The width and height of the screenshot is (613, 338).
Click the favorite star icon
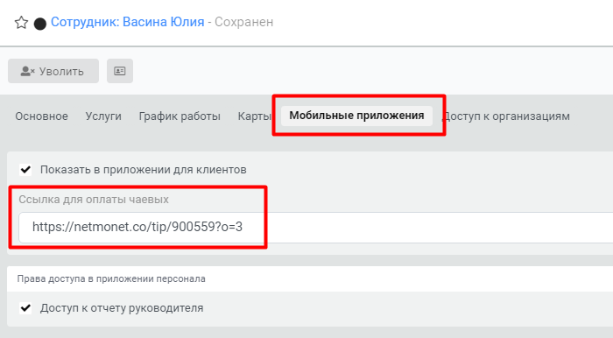(22, 23)
